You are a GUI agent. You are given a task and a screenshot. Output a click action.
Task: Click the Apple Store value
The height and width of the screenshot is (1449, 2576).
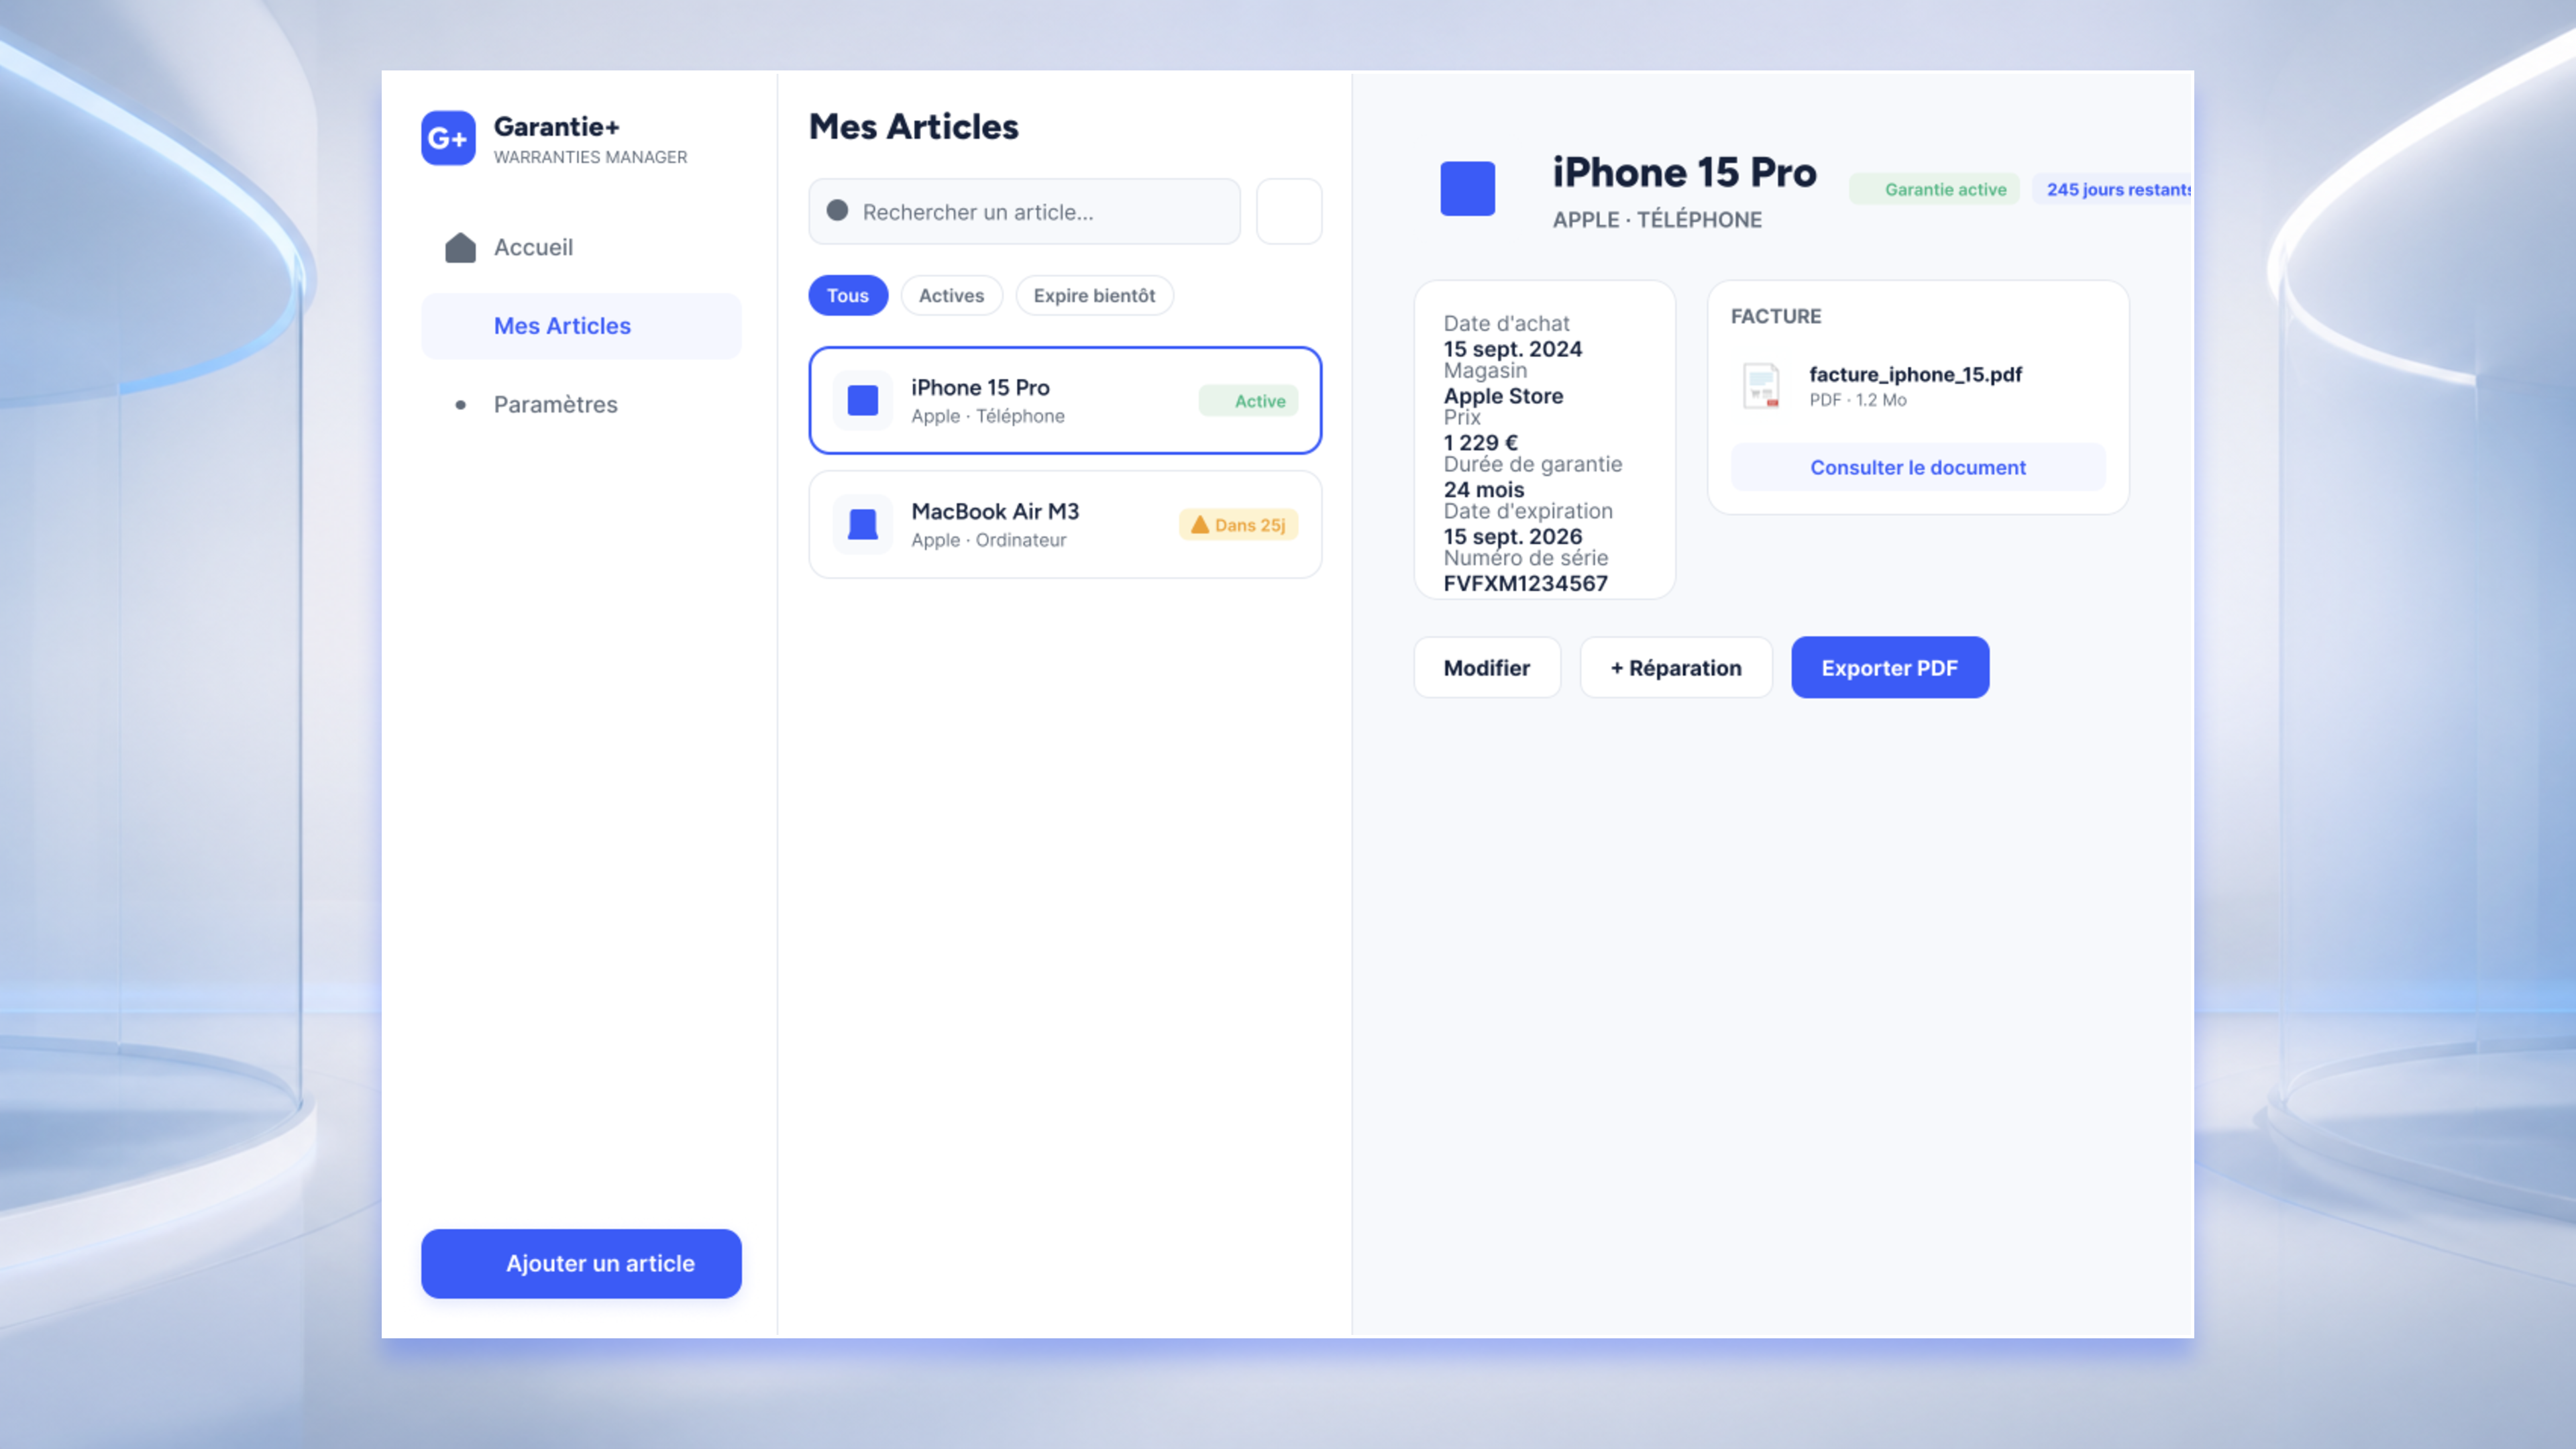(1503, 396)
